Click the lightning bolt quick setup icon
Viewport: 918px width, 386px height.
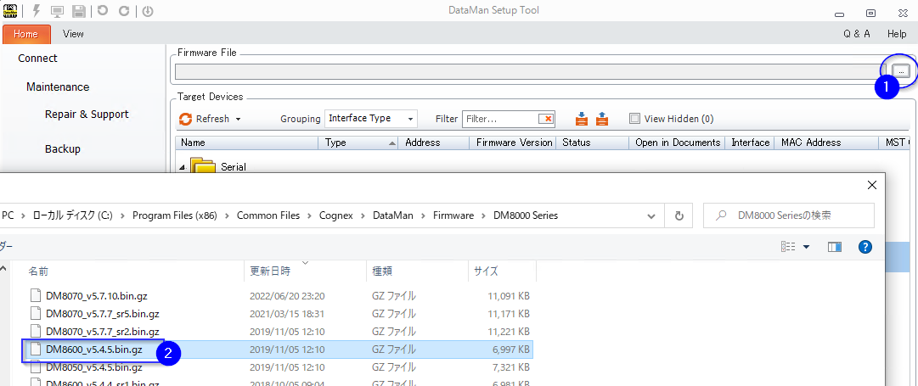37,10
